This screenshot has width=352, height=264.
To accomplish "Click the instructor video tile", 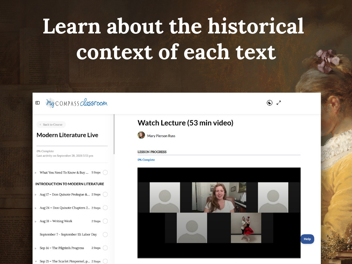I will point(219,197).
